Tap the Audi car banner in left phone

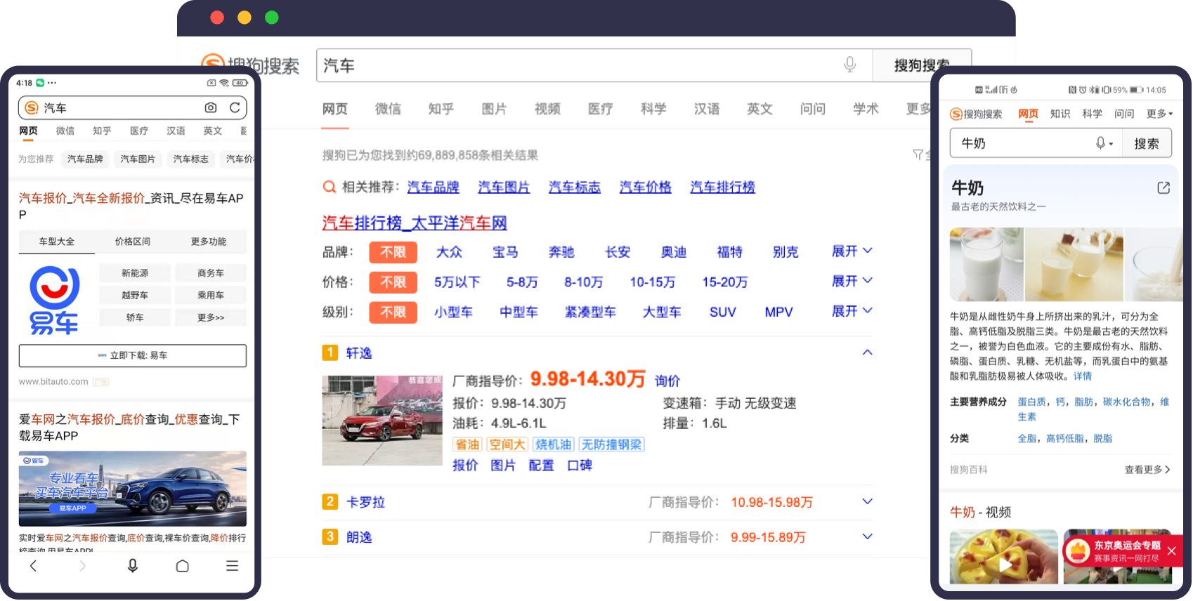133,489
